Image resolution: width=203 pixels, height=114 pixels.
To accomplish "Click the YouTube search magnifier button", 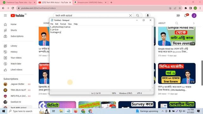I will [x=137, y=16].
